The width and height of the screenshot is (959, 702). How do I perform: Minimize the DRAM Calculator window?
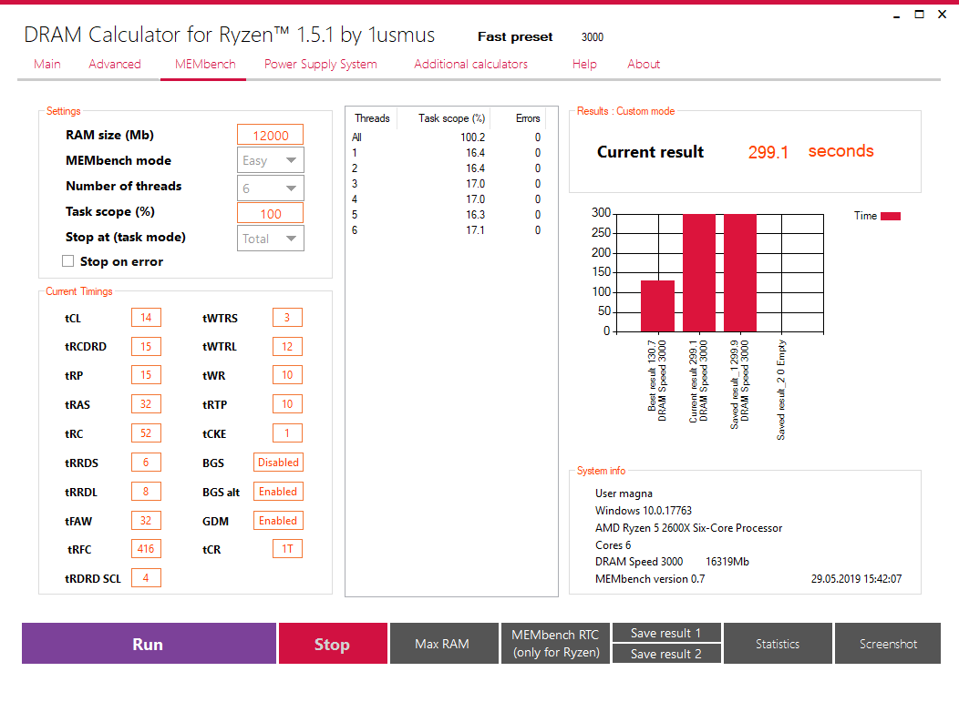click(x=897, y=15)
